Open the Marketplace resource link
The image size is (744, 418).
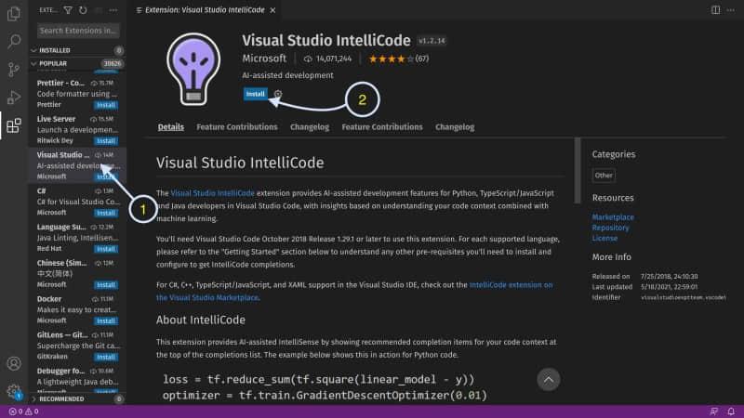click(612, 217)
